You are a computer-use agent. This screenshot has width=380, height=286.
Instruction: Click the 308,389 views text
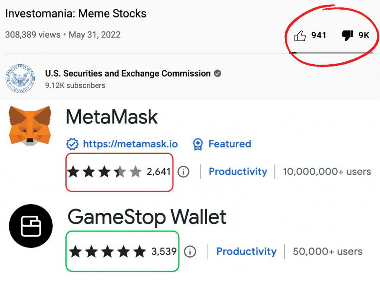point(33,35)
